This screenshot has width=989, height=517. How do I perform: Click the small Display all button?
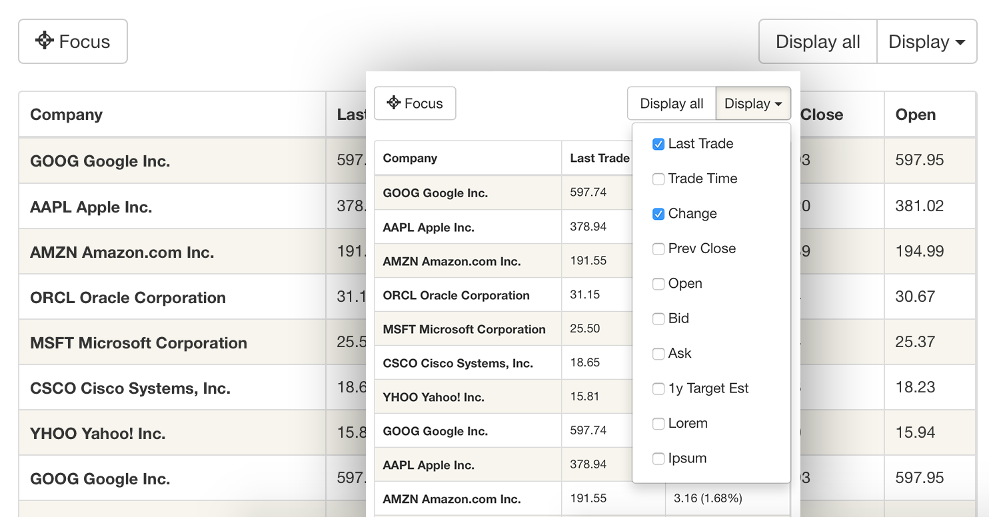[x=671, y=103]
